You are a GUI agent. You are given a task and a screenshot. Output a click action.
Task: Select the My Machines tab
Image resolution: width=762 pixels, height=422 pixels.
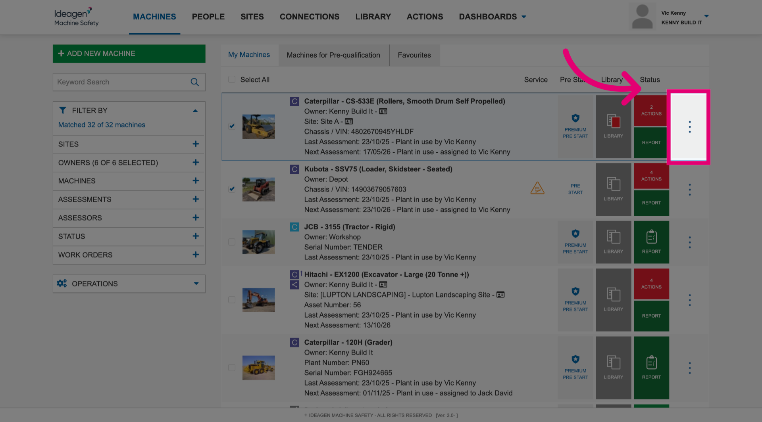coord(249,55)
